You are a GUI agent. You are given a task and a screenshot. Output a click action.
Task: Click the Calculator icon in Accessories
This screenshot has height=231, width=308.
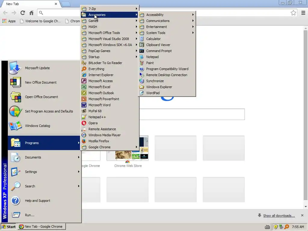[x=142, y=39]
